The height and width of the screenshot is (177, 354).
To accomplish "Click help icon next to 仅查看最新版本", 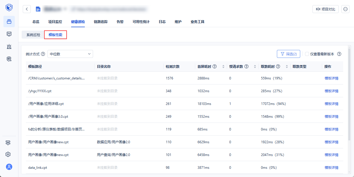I will click(x=339, y=54).
